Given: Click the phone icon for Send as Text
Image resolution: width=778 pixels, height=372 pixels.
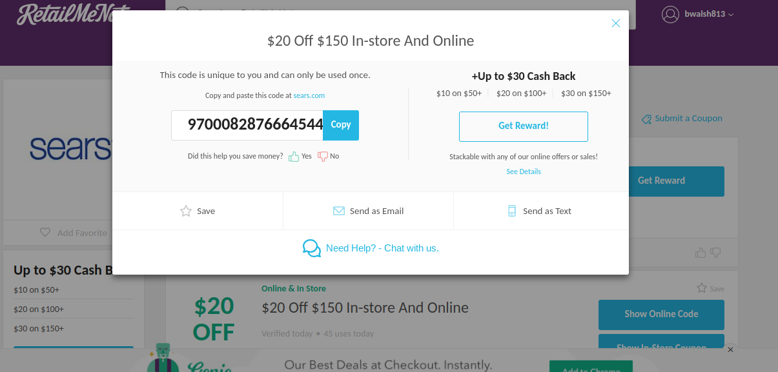Looking at the screenshot, I should (x=511, y=210).
